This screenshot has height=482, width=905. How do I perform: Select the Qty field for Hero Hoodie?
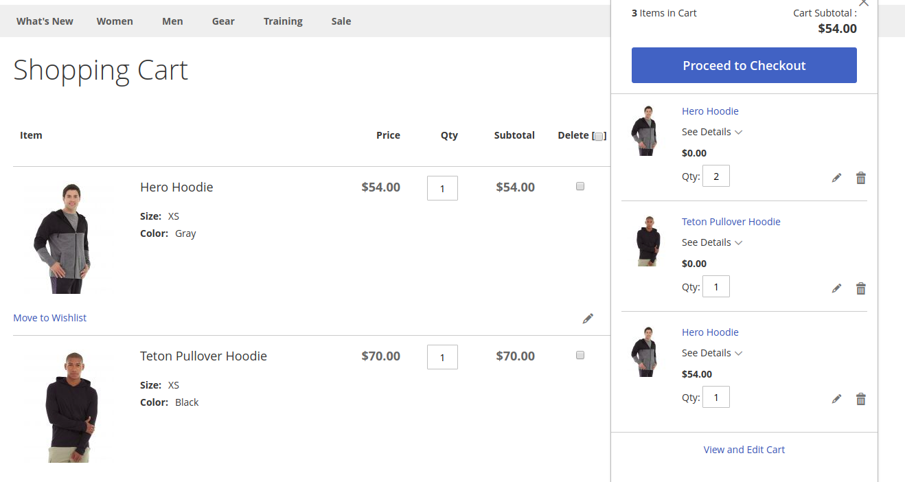click(x=442, y=187)
